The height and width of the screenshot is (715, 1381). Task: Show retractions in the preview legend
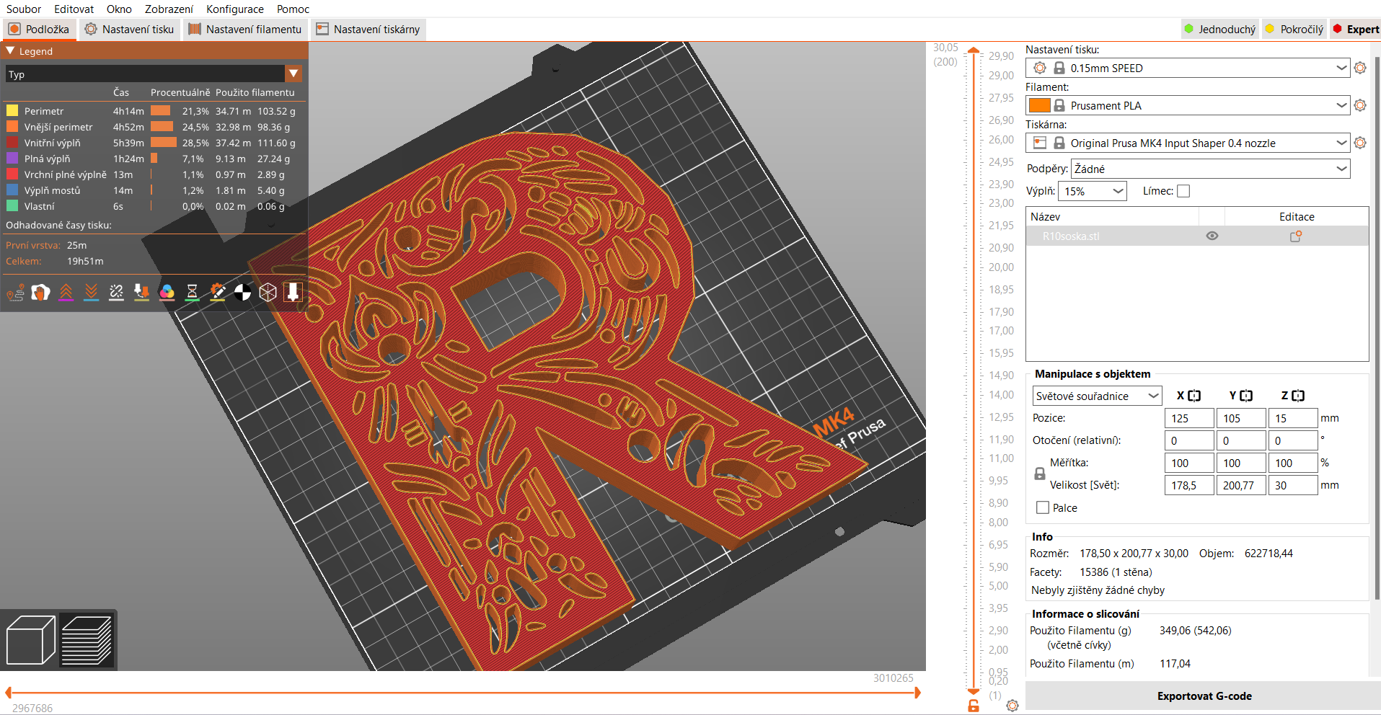pyautogui.click(x=66, y=292)
